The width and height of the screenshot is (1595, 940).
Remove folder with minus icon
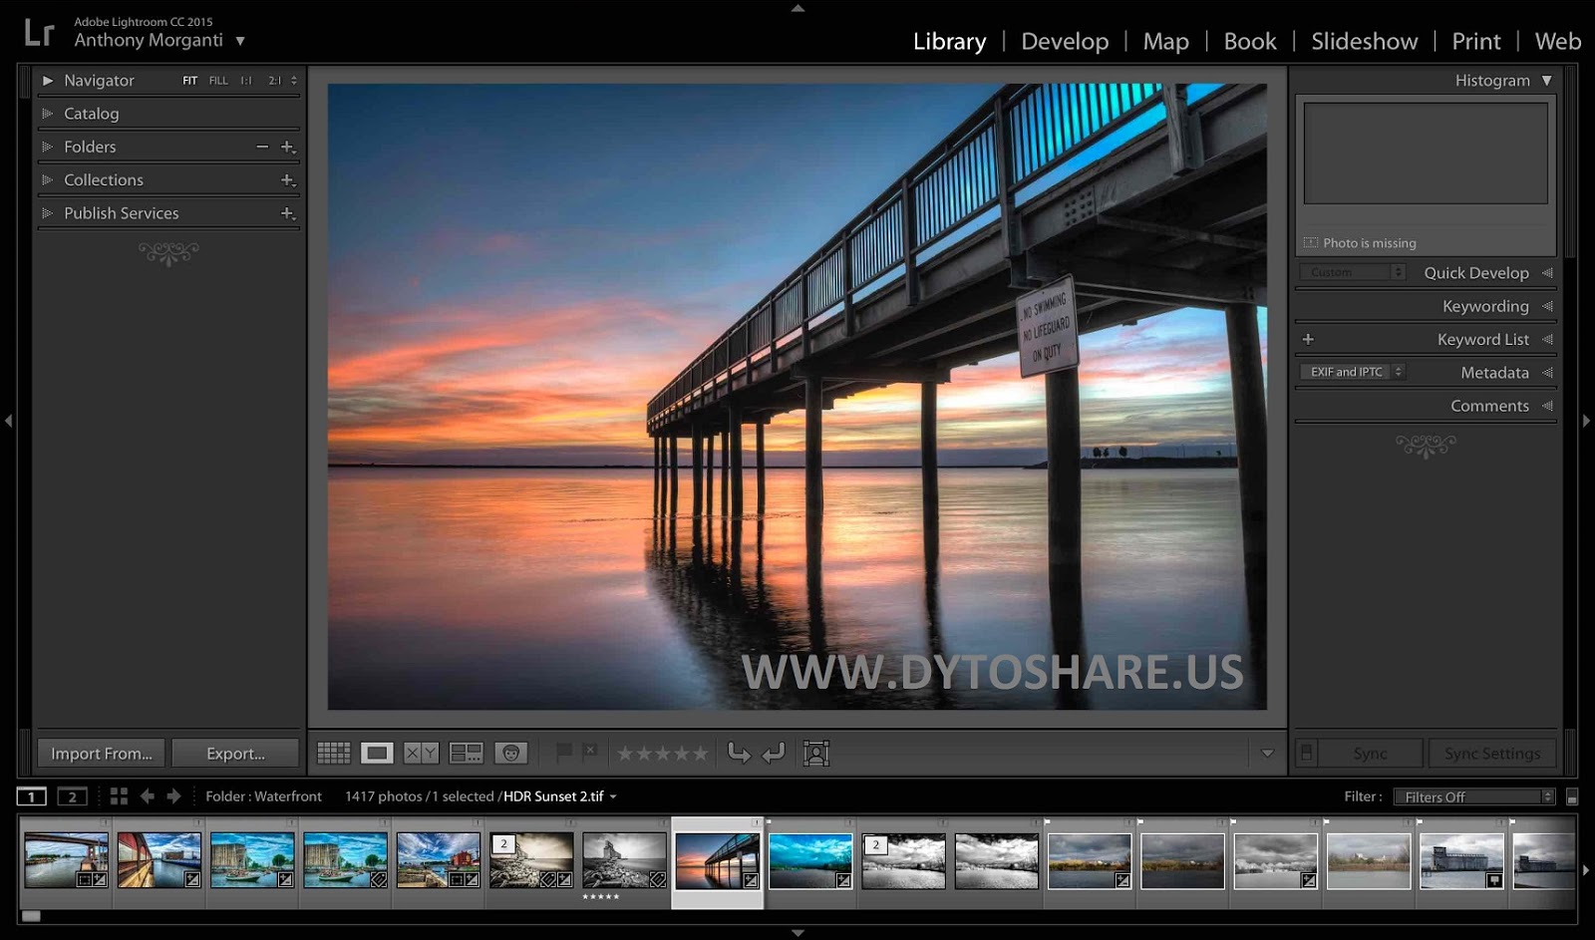(262, 147)
